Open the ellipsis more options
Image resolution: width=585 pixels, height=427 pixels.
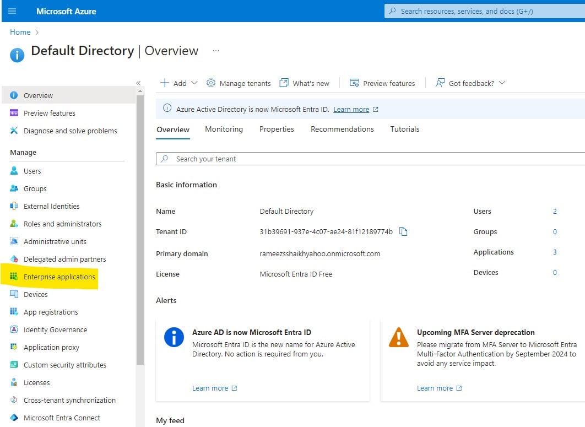pos(215,51)
